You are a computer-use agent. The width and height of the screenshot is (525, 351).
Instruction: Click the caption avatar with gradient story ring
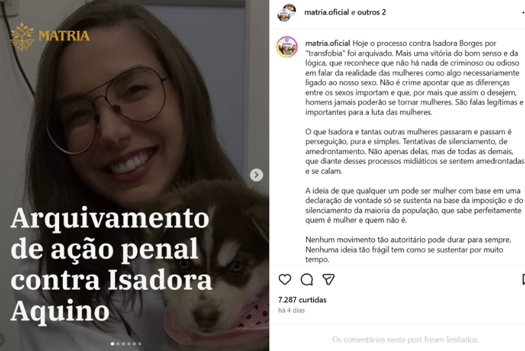coord(287,47)
